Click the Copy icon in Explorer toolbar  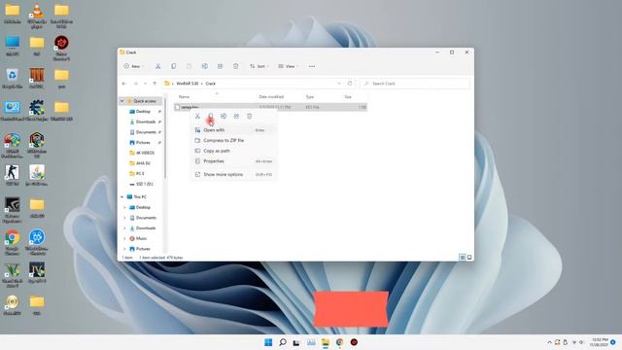click(x=173, y=66)
